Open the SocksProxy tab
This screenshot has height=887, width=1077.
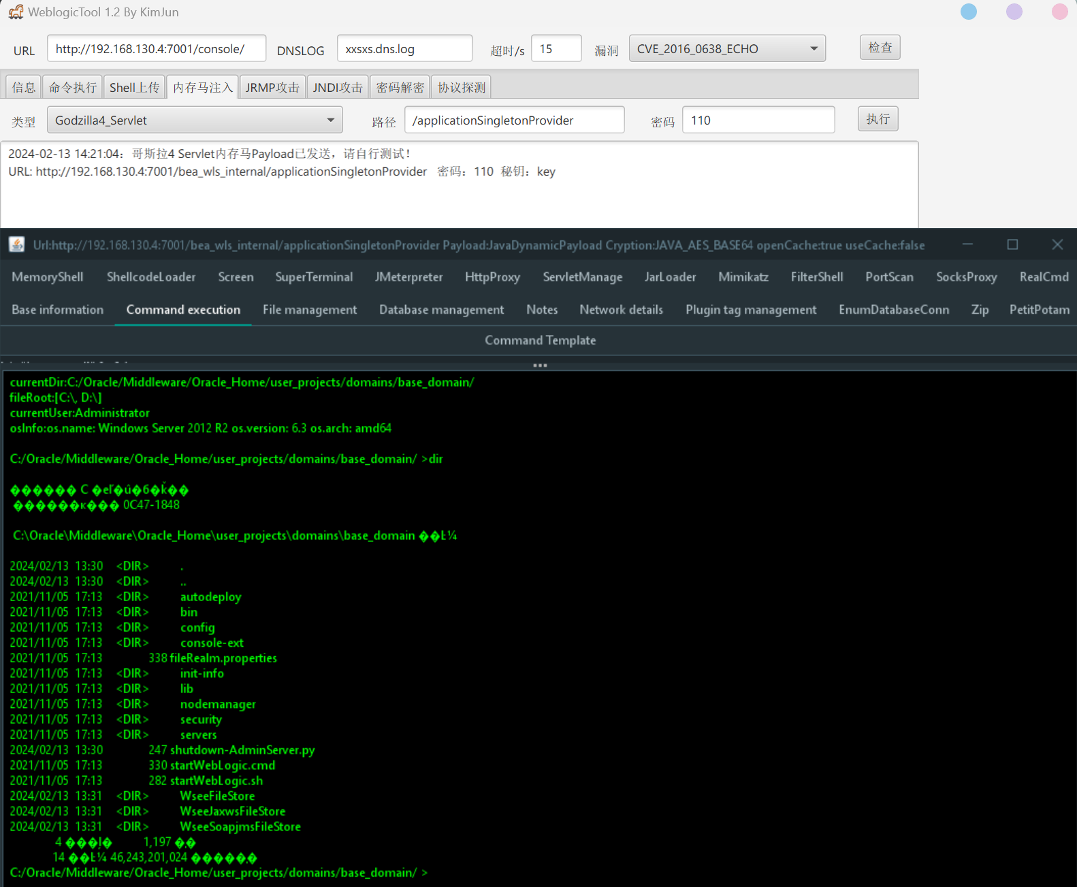[x=966, y=277]
